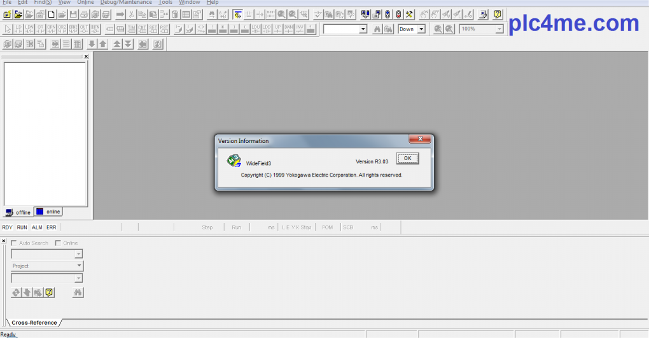
Task: Open the Tools menu
Action: click(165, 3)
